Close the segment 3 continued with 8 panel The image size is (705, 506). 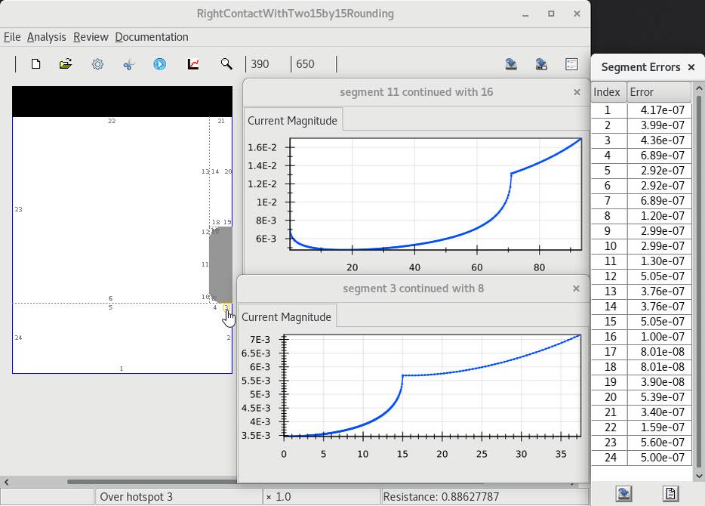tap(576, 288)
